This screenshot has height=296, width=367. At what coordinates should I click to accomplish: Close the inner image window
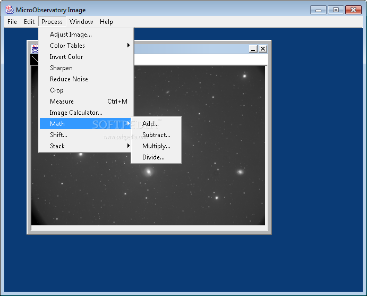(x=263, y=49)
